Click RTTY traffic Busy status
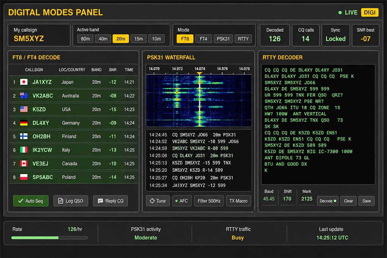This screenshot has height=258, width=387. [238, 238]
